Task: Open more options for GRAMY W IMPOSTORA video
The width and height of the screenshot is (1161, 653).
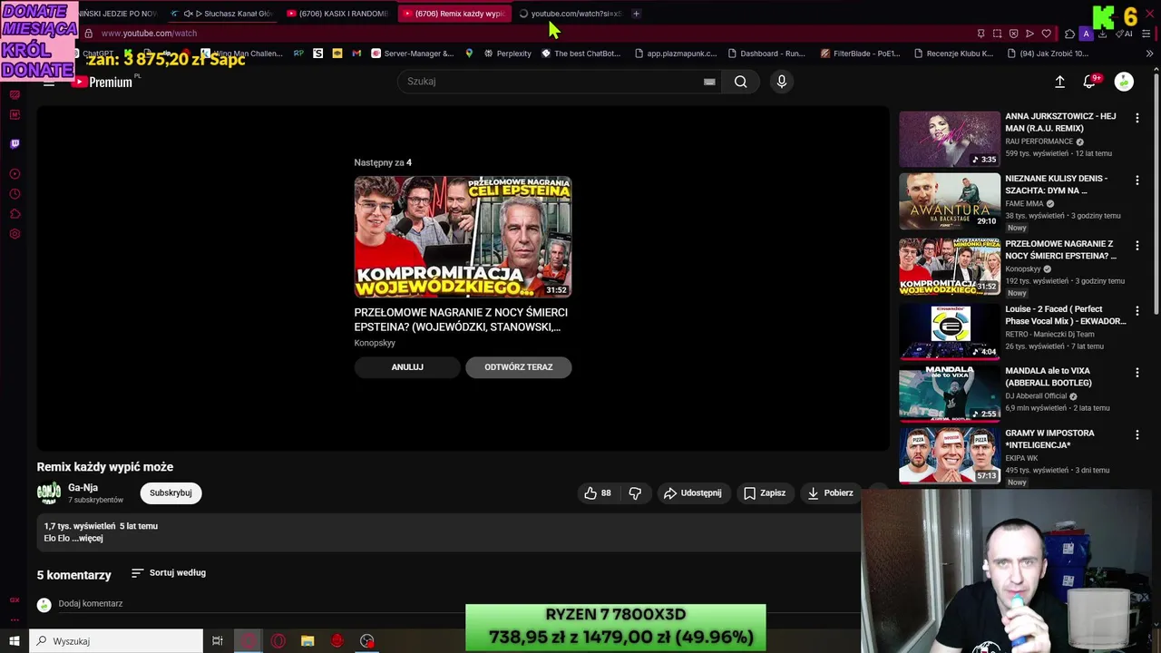Action: [x=1137, y=434]
